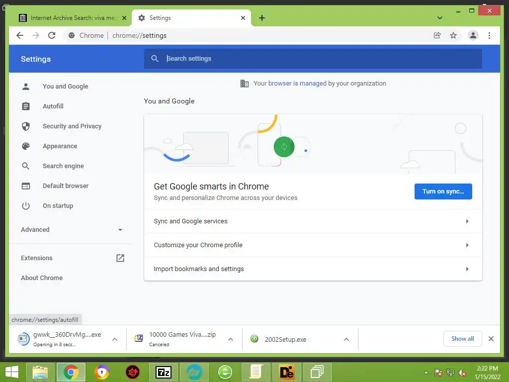Open File Explorer from the taskbar
The image size is (509, 382).
point(40,372)
